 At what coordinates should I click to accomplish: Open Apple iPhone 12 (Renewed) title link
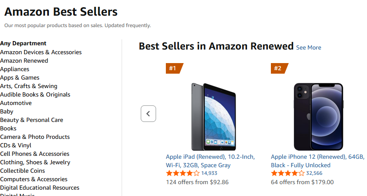(x=317, y=161)
